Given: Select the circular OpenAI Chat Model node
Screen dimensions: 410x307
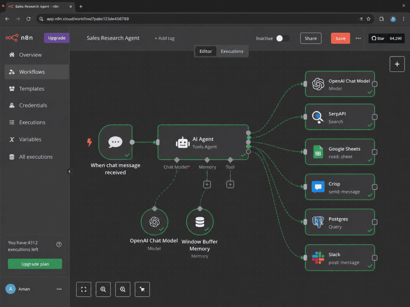Looking at the screenshot, I should pyautogui.click(x=154, y=222).
